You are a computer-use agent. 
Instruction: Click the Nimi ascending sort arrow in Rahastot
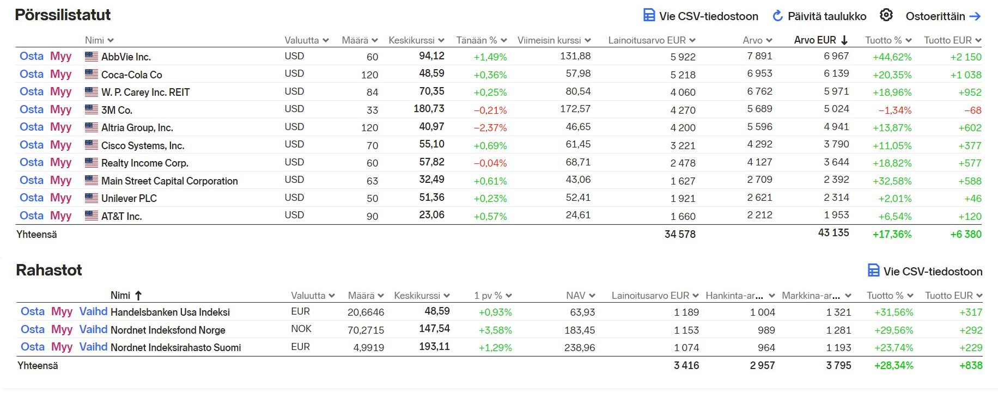point(138,296)
